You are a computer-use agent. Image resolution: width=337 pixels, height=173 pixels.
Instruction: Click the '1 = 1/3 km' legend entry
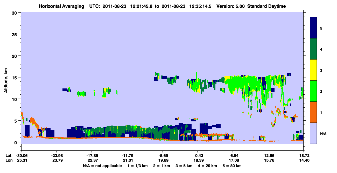[x=137, y=166]
